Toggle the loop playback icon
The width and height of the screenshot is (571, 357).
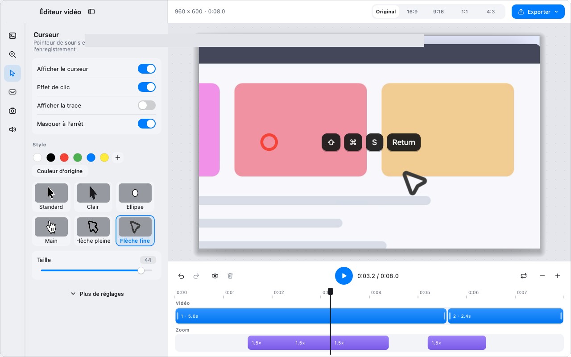click(524, 276)
